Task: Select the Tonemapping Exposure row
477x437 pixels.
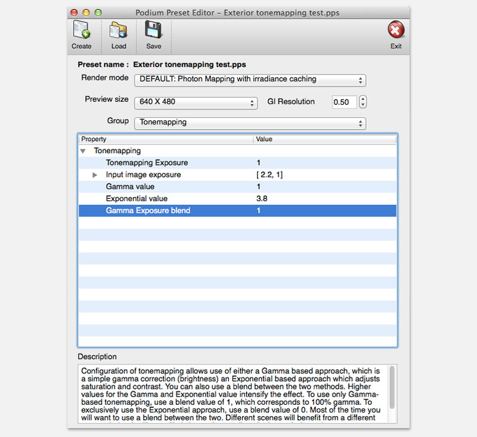Action: [237, 163]
